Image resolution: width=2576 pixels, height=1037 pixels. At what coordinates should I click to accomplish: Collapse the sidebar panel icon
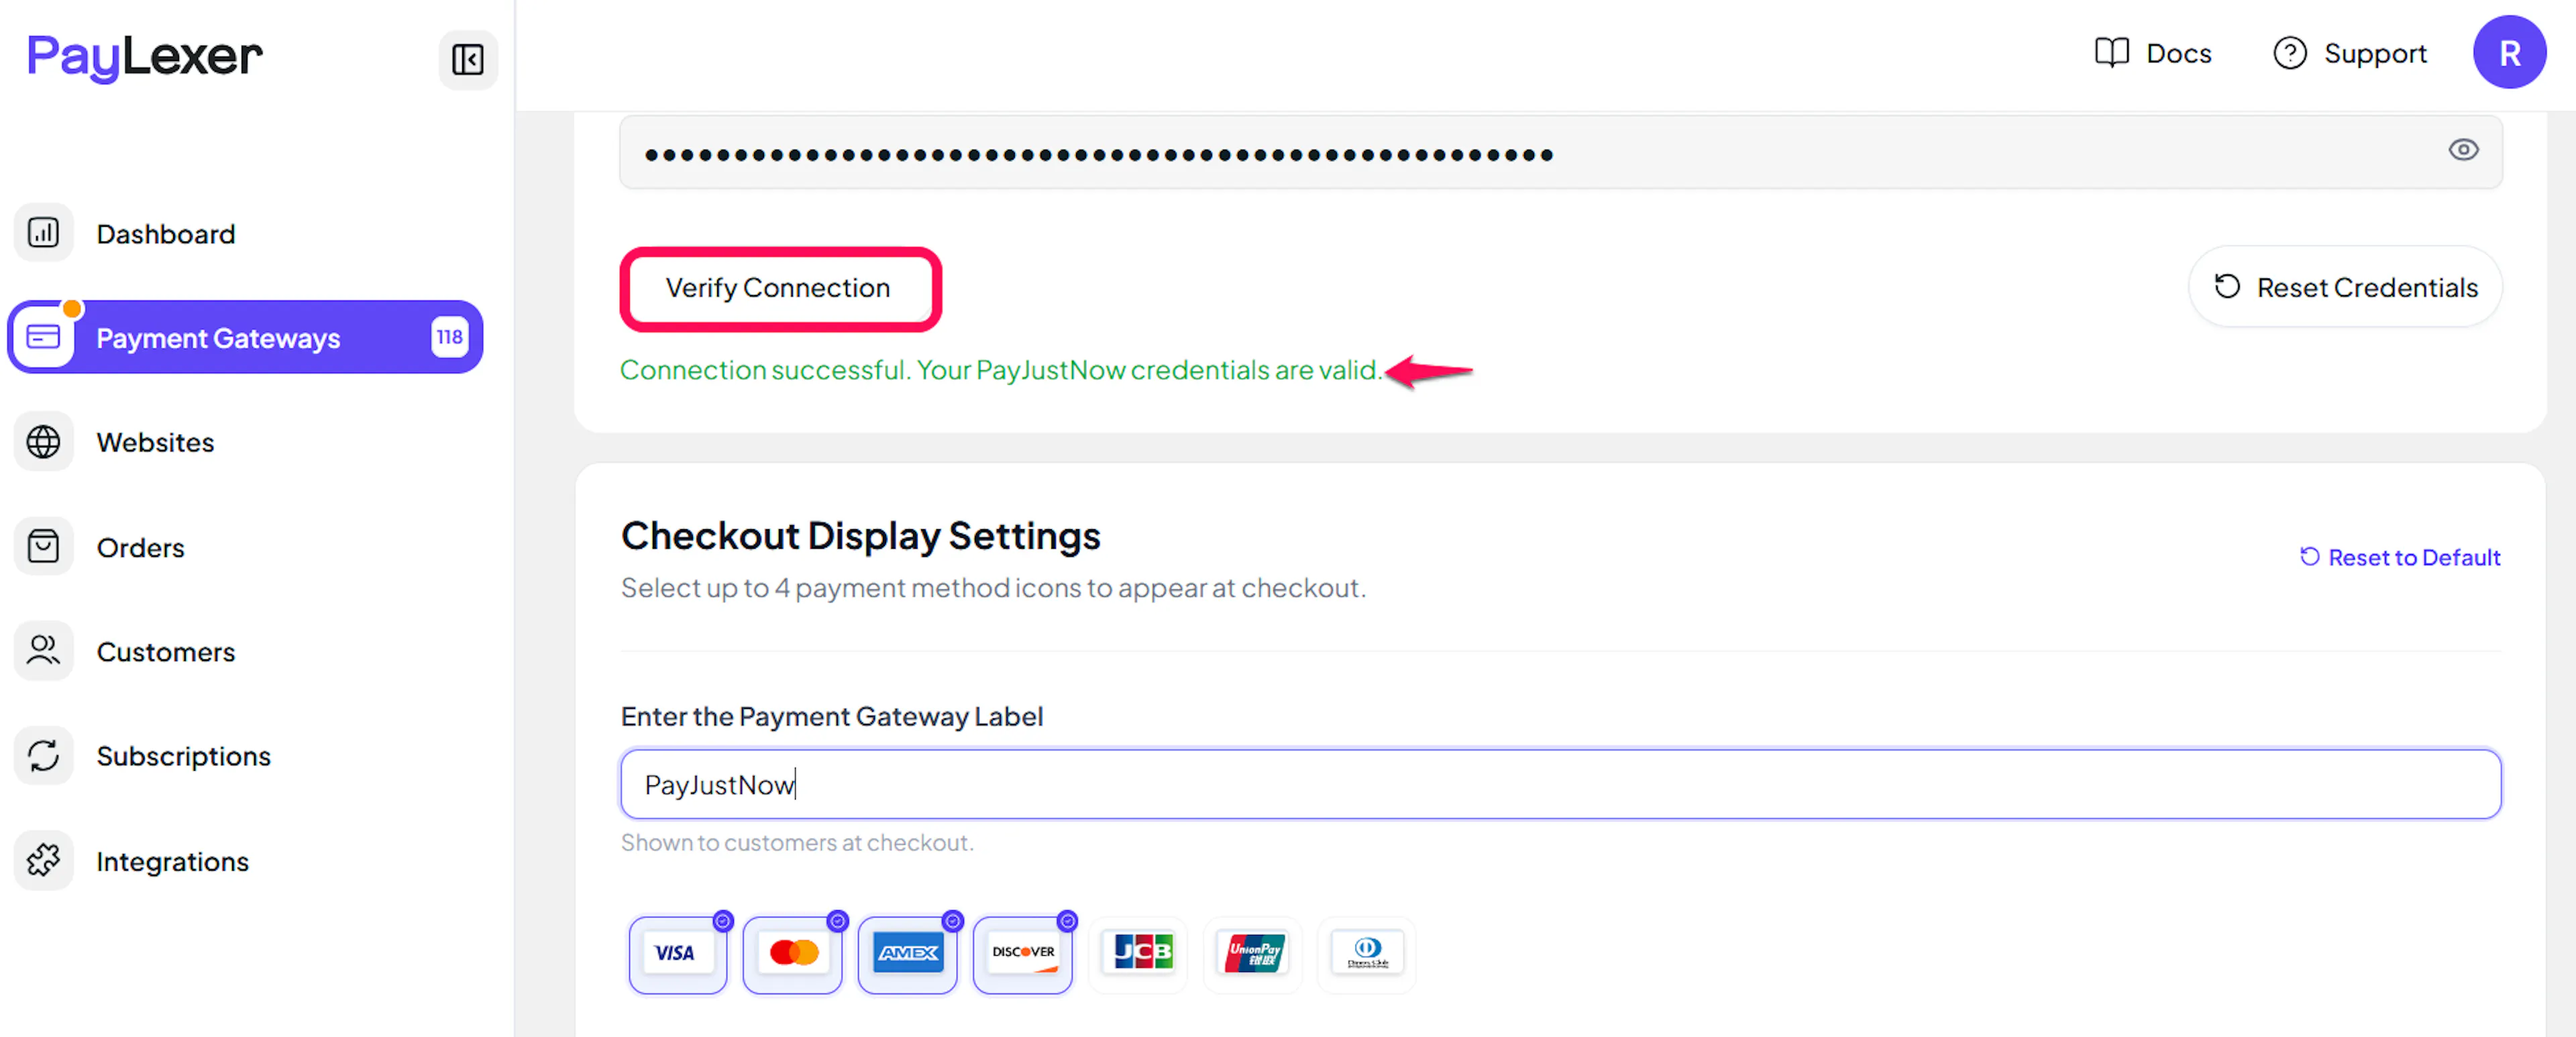467,60
